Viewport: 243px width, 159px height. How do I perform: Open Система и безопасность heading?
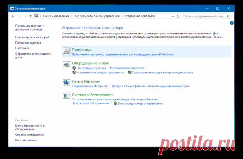pos(93,95)
